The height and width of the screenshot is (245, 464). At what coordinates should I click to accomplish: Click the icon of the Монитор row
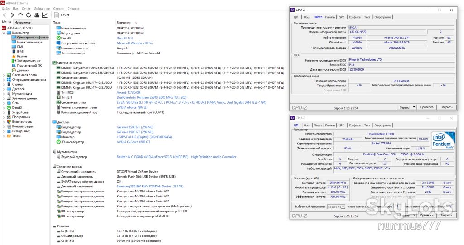click(58, 137)
